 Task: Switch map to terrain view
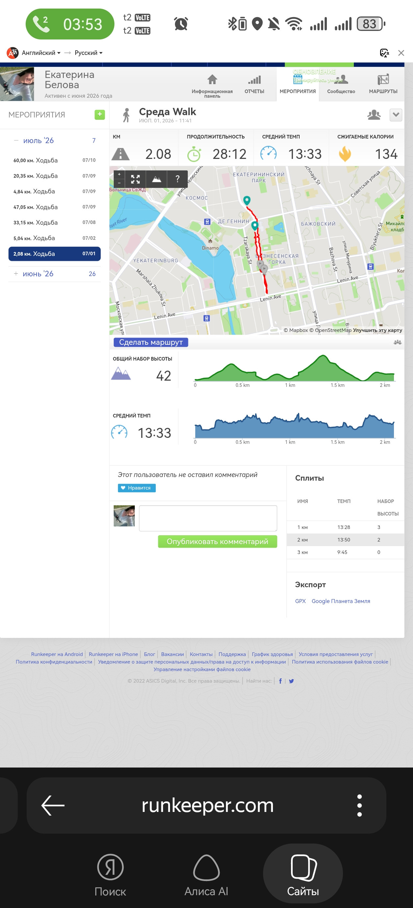(x=157, y=179)
